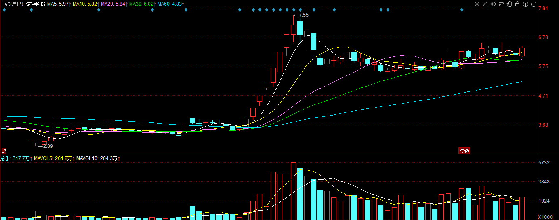The width and height of the screenshot is (559, 220).
Task: Click the 7.55 high price annotation
Action: (303, 15)
